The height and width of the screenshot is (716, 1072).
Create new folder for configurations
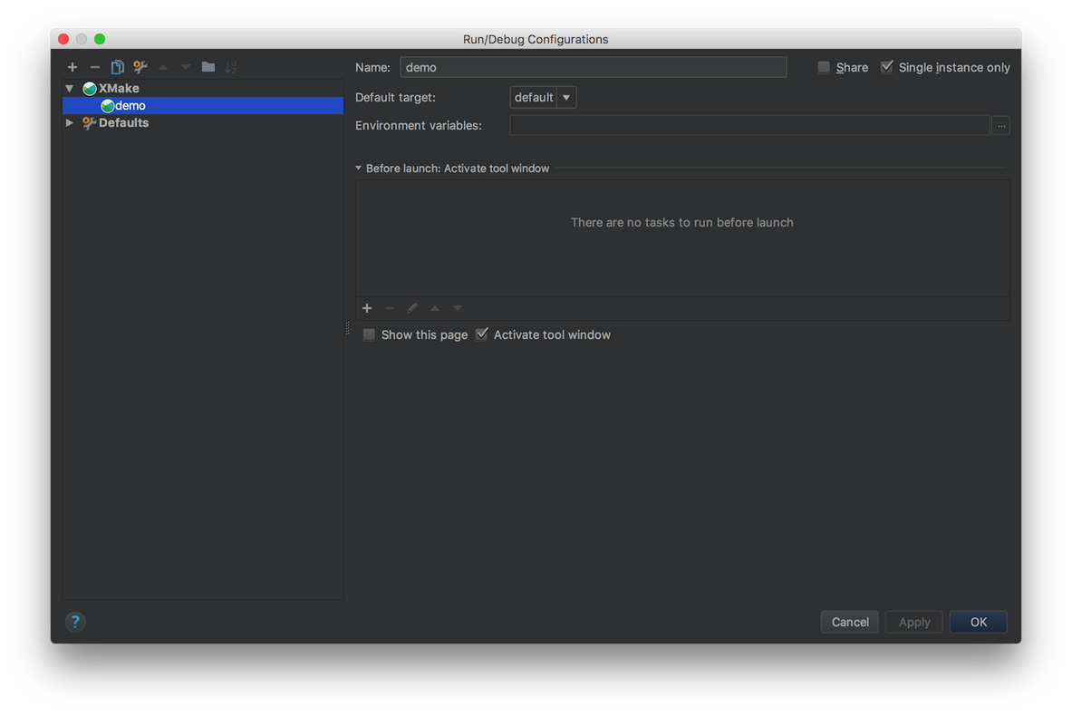(208, 67)
